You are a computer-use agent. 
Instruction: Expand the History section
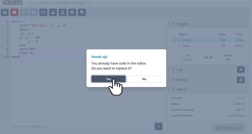(173, 80)
